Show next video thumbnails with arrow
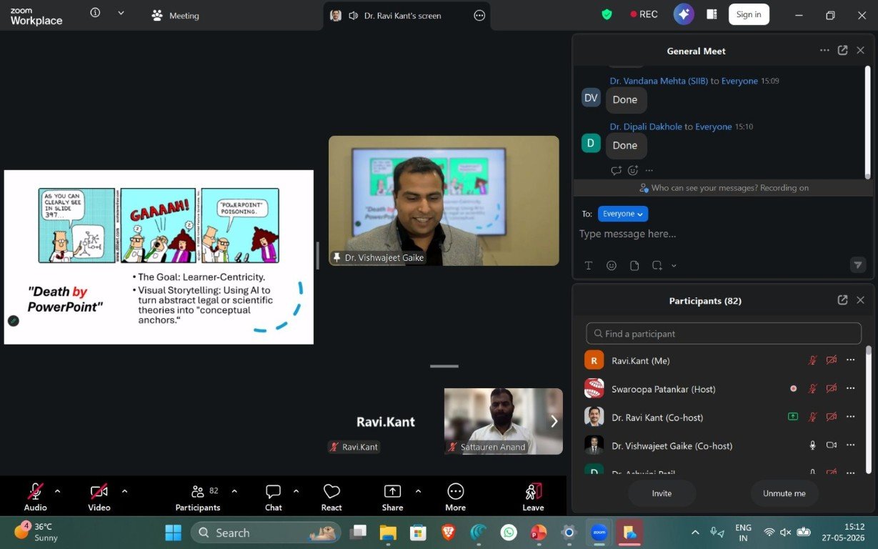878x549 pixels. (554, 421)
